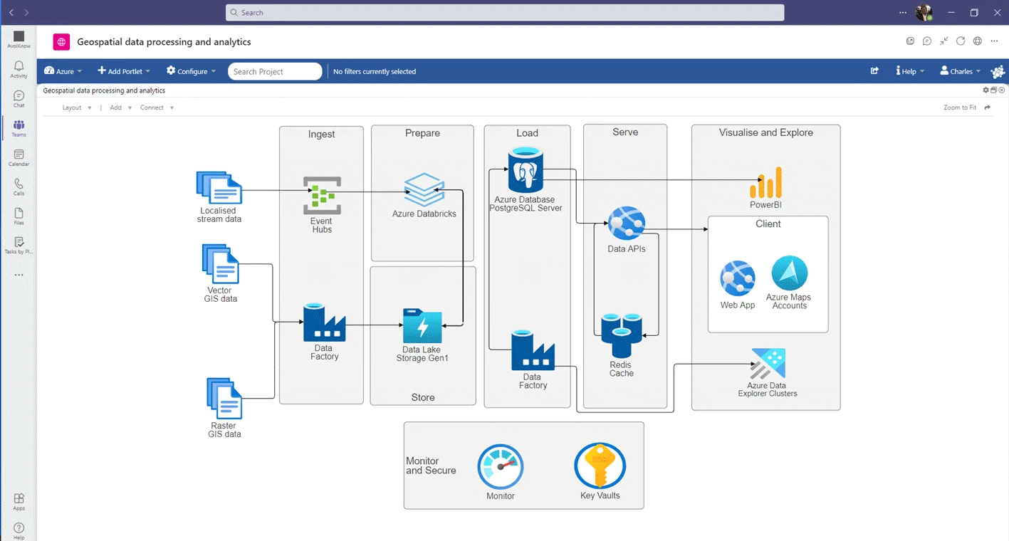Open Help in the Teams sidebar
Image resolution: width=1009 pixels, height=541 pixels.
click(x=19, y=530)
